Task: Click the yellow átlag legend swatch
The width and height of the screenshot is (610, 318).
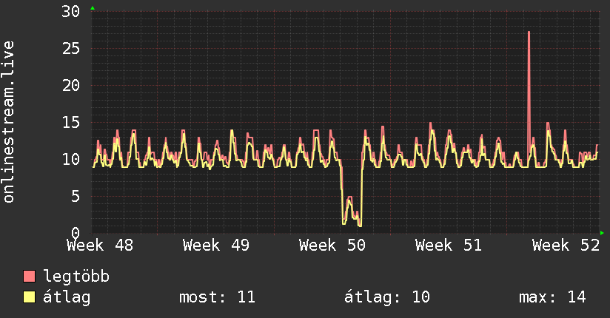Action: pos(29,297)
